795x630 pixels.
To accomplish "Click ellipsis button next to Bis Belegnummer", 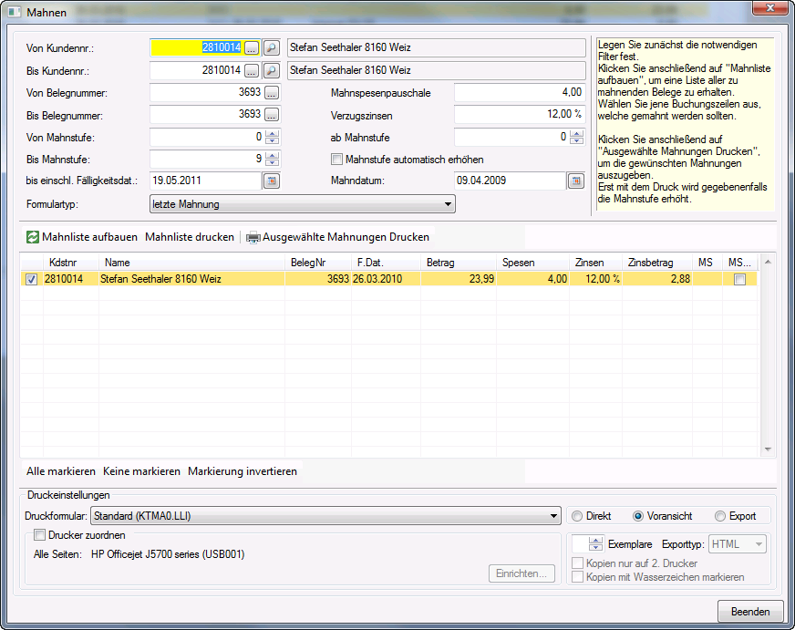I will pos(272,115).
